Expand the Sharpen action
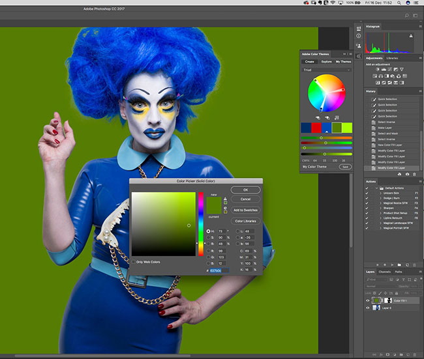The height and width of the screenshot is (359, 424). coord(380,207)
